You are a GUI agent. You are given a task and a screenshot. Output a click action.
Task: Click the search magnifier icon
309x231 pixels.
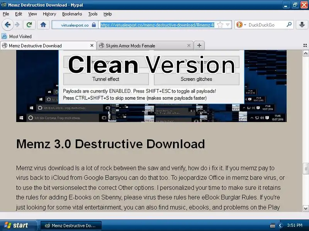289,25
